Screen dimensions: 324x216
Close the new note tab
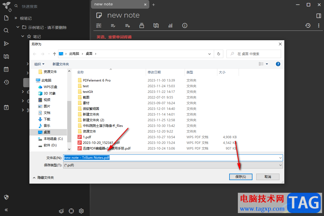coord(145,5)
